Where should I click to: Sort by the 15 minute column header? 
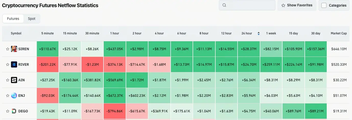(x=70, y=33)
